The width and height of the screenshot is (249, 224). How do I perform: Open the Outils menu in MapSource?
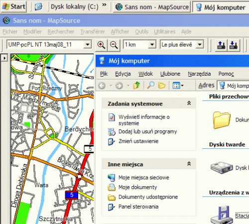coord(141,31)
